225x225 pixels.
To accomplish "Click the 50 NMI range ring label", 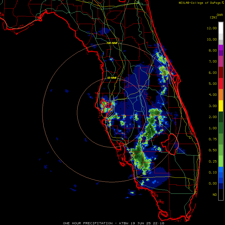I will pos(112,78).
